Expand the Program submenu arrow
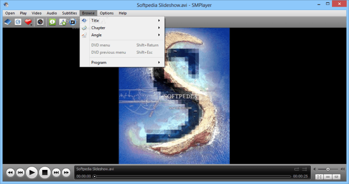The height and width of the screenshot is (184, 349). [159, 62]
